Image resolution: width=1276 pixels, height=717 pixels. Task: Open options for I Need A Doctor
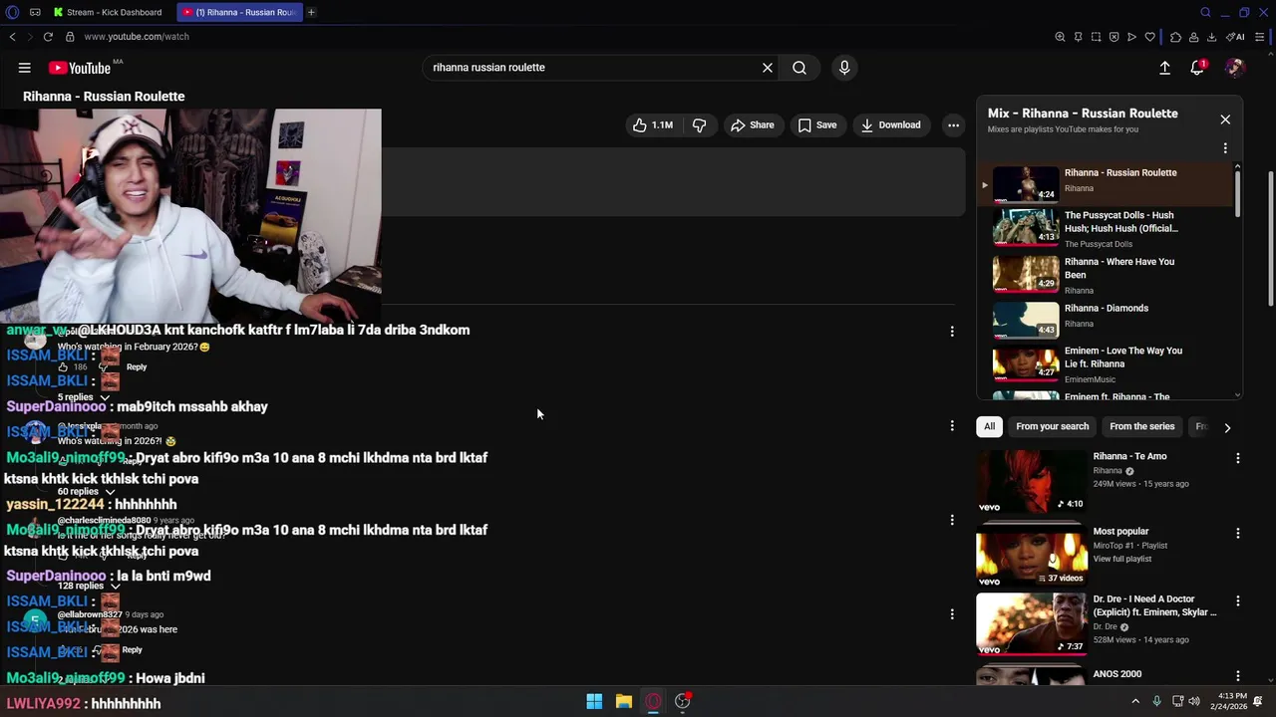coord(1238,601)
